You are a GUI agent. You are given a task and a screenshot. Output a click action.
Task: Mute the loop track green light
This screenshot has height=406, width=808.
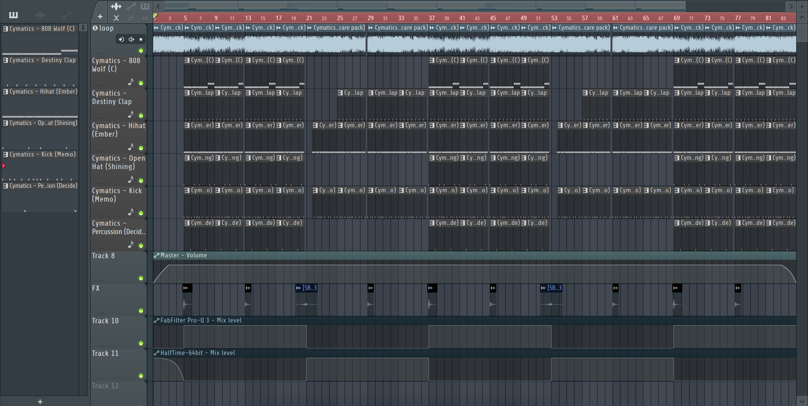141,50
